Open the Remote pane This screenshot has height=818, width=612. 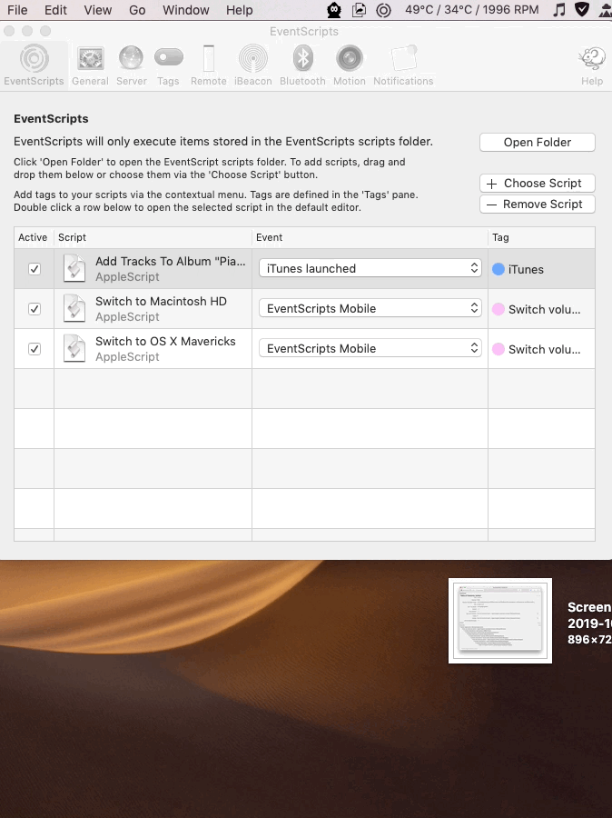pyautogui.click(x=209, y=65)
